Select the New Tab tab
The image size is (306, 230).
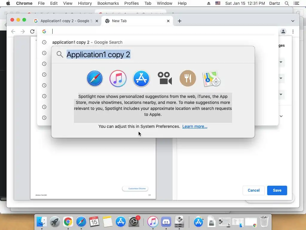[137, 21]
